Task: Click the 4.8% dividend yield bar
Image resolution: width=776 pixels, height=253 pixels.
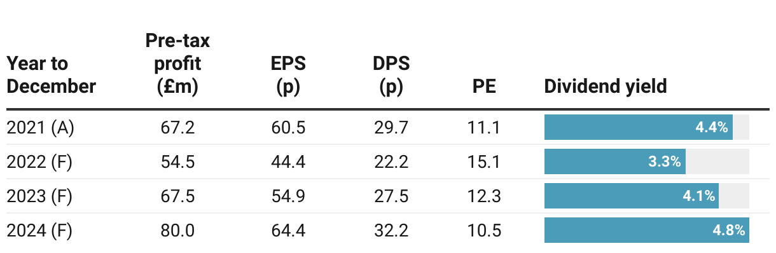Action: pos(647,230)
